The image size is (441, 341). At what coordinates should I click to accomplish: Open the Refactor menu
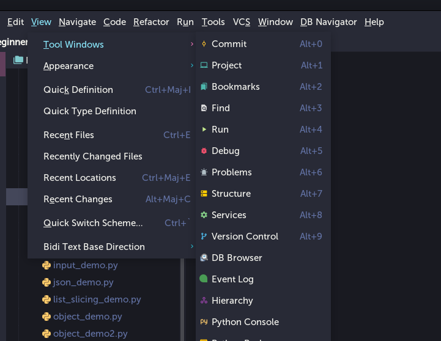(151, 22)
